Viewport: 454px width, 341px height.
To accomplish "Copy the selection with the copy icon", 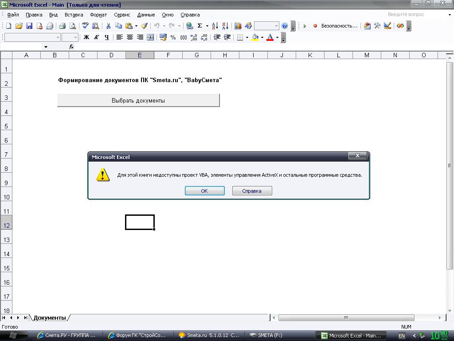I will click(118, 26).
